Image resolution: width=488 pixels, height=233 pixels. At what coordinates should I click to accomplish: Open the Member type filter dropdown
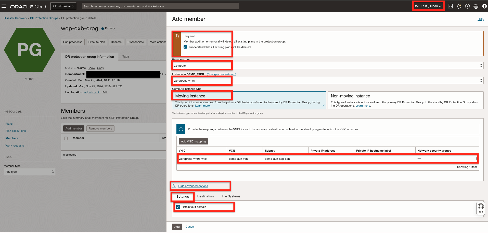tap(30, 172)
